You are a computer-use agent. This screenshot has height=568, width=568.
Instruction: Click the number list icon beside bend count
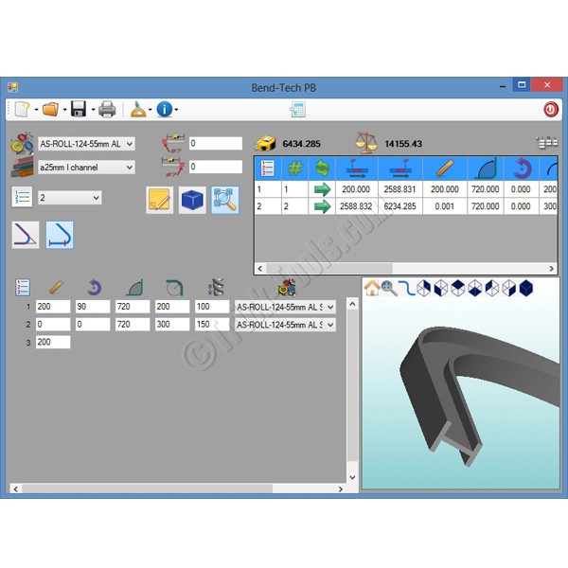[22, 198]
